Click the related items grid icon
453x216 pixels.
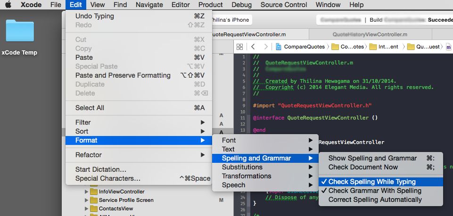tap(240, 47)
